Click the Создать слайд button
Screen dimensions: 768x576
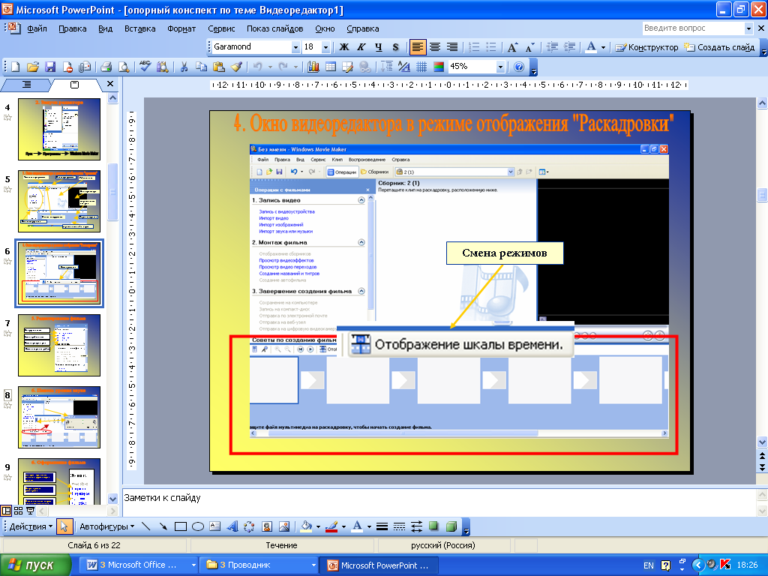click(719, 47)
